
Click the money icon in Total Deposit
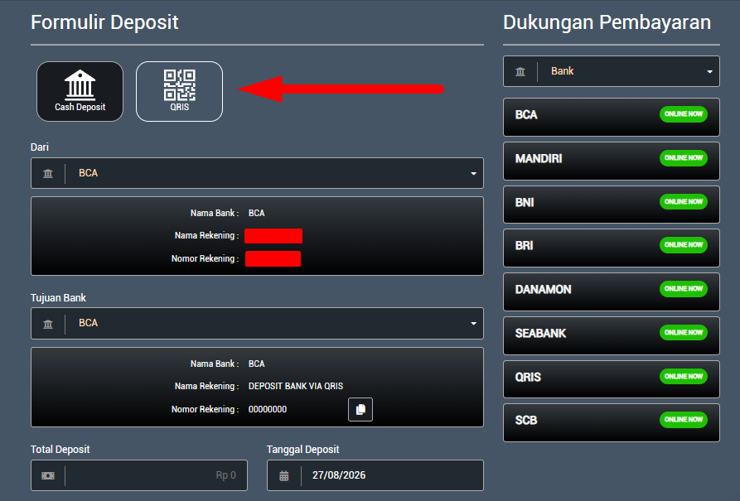(x=48, y=475)
